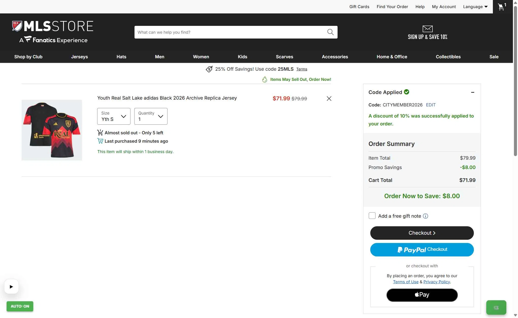Image resolution: width=518 pixels, height=318 pixels.
Task: Pay with Apple Pay button
Action: click(x=422, y=295)
